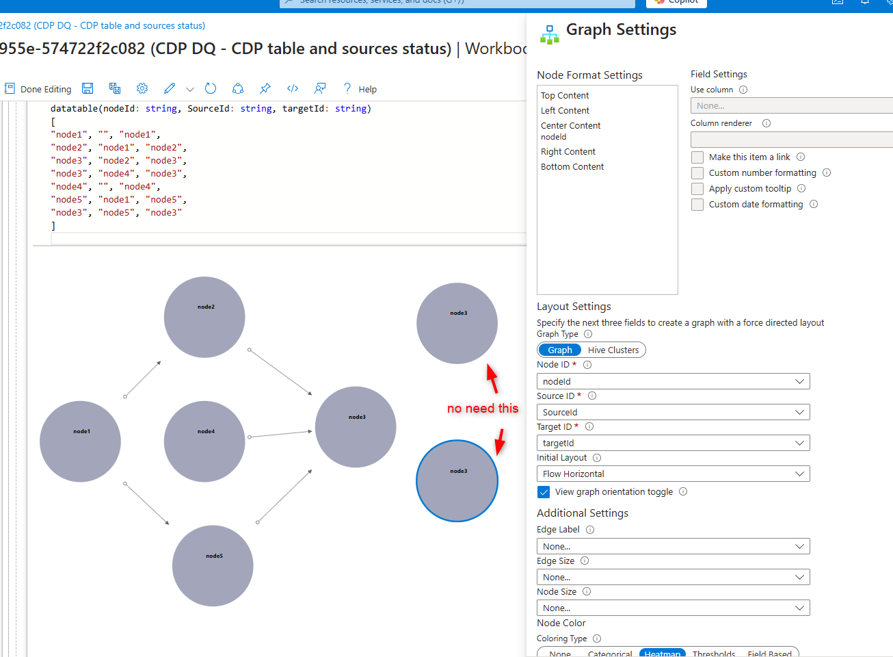
Task: Click the node4 circle in graph
Action: pyautogui.click(x=204, y=441)
